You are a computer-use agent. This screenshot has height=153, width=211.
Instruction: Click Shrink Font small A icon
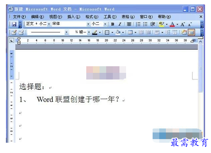[190, 25]
